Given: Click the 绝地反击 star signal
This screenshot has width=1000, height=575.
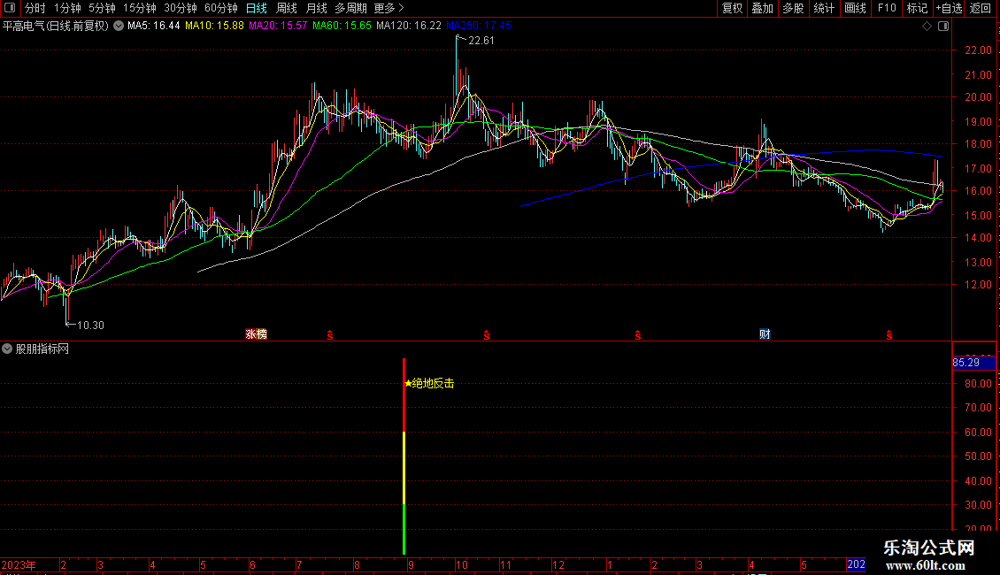Looking at the screenshot, I should [429, 383].
